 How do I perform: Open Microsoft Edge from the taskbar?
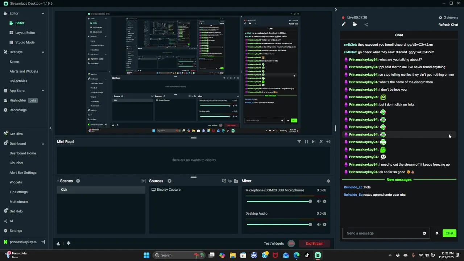(297, 255)
